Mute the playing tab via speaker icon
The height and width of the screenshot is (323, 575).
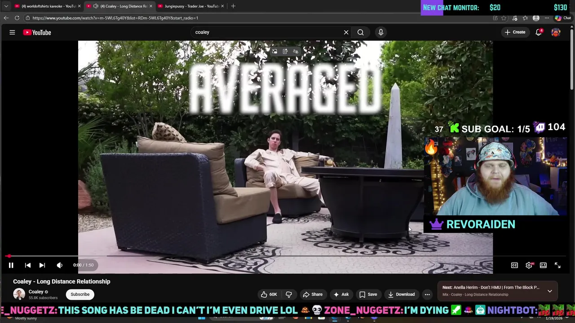pos(95,6)
